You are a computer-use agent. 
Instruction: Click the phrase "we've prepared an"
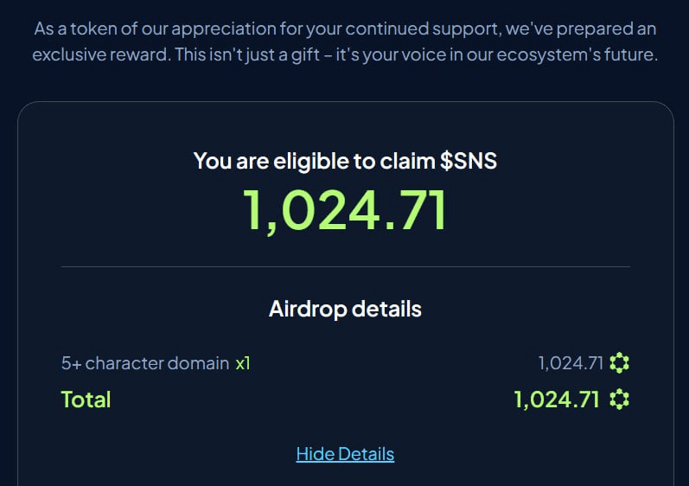(x=580, y=29)
